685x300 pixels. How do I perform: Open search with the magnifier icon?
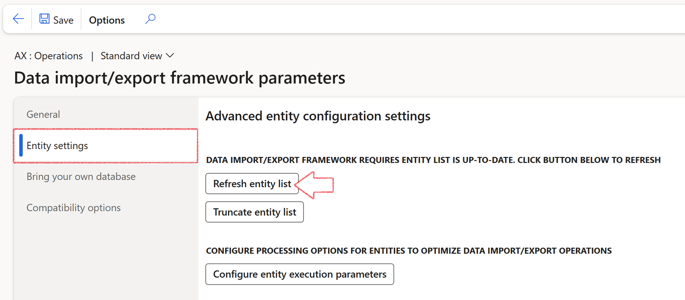coord(150,19)
